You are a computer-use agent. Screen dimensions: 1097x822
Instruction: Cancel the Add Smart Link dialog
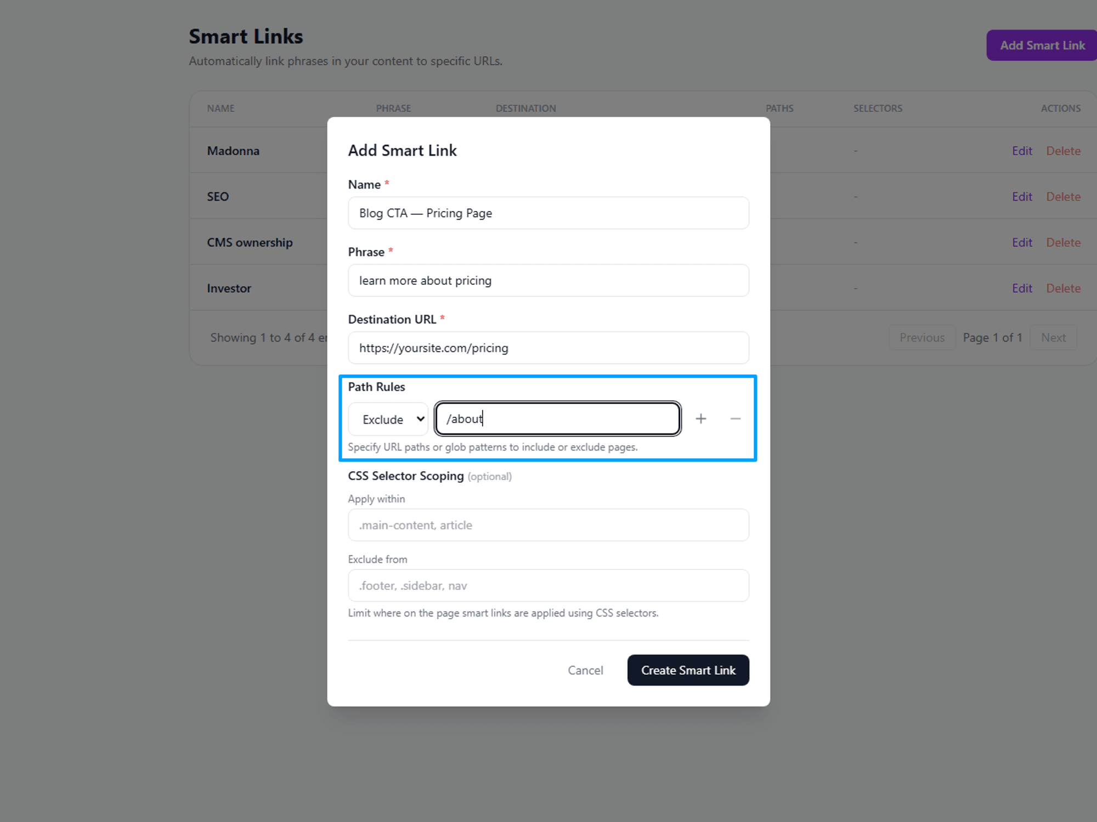point(585,670)
